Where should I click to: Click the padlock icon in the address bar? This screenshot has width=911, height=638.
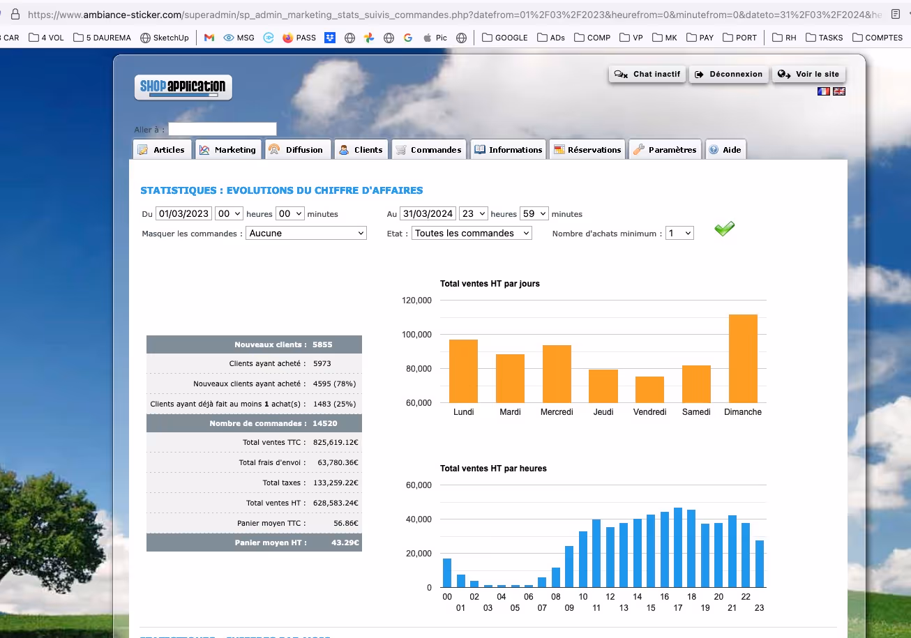tap(15, 14)
